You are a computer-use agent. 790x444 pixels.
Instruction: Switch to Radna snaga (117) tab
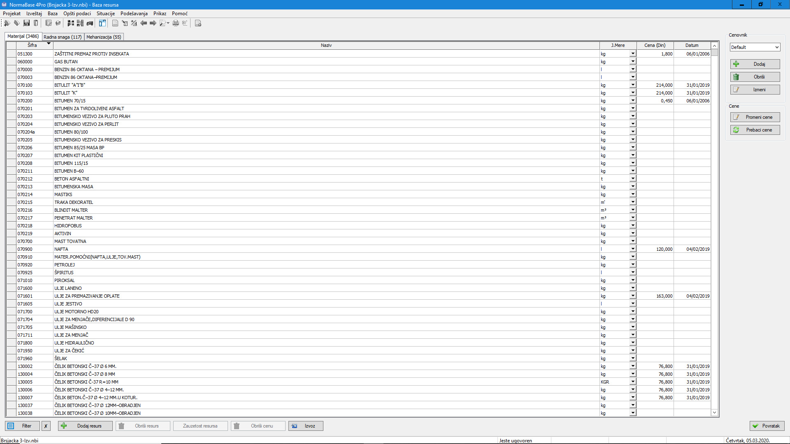tap(63, 37)
